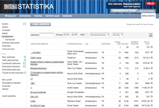
Task: Open the #DigitalHatsGame production link
Action: [x=38, y=68]
